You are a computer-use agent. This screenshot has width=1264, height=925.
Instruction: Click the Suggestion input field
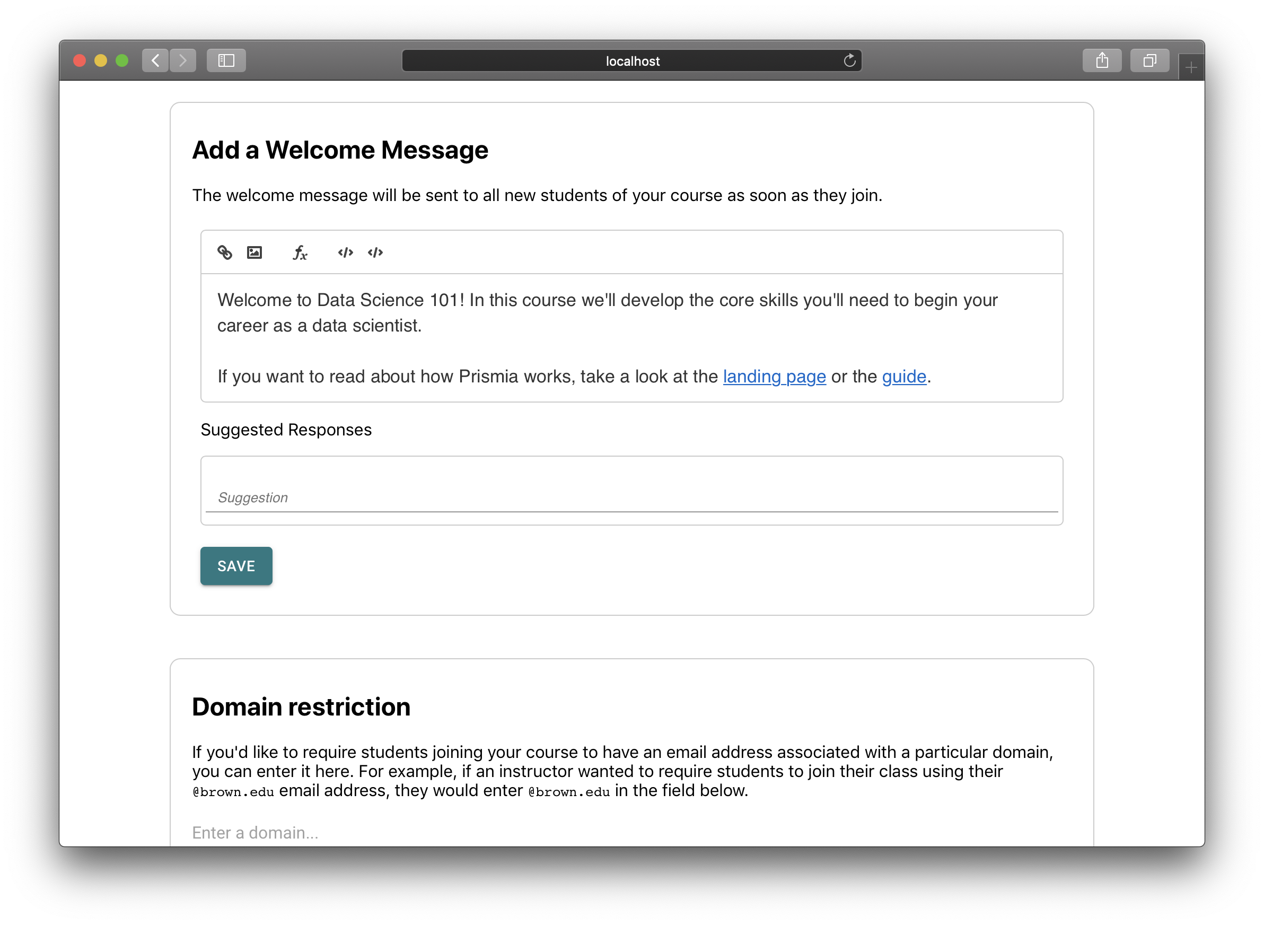click(631, 497)
